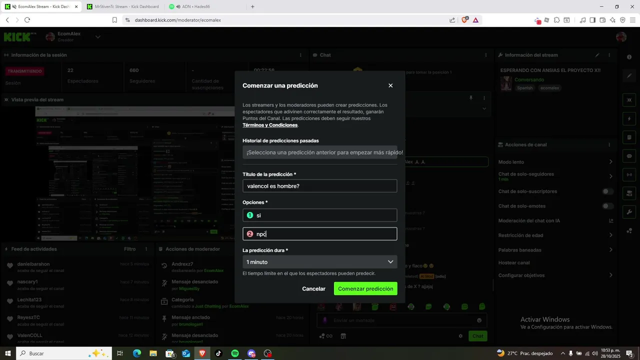Open Acciones de canal options menu
Image resolution: width=640 pixels, height=360 pixels.
pos(609,144)
